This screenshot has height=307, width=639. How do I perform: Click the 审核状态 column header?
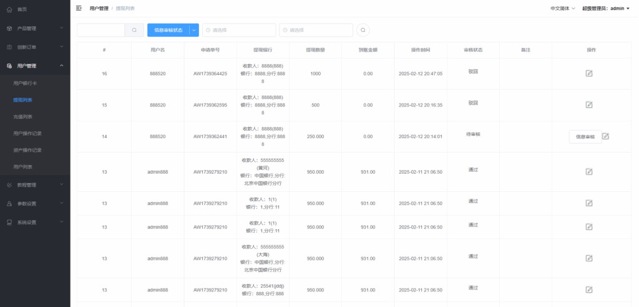click(473, 50)
